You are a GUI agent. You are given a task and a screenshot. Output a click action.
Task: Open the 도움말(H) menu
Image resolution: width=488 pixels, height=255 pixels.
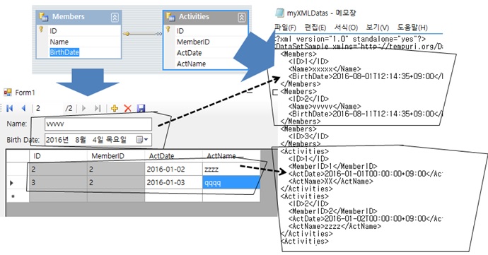412,28
